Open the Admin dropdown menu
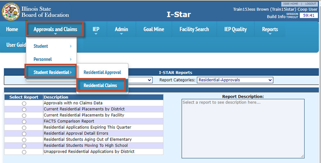This screenshot has width=321, height=163. point(121,29)
